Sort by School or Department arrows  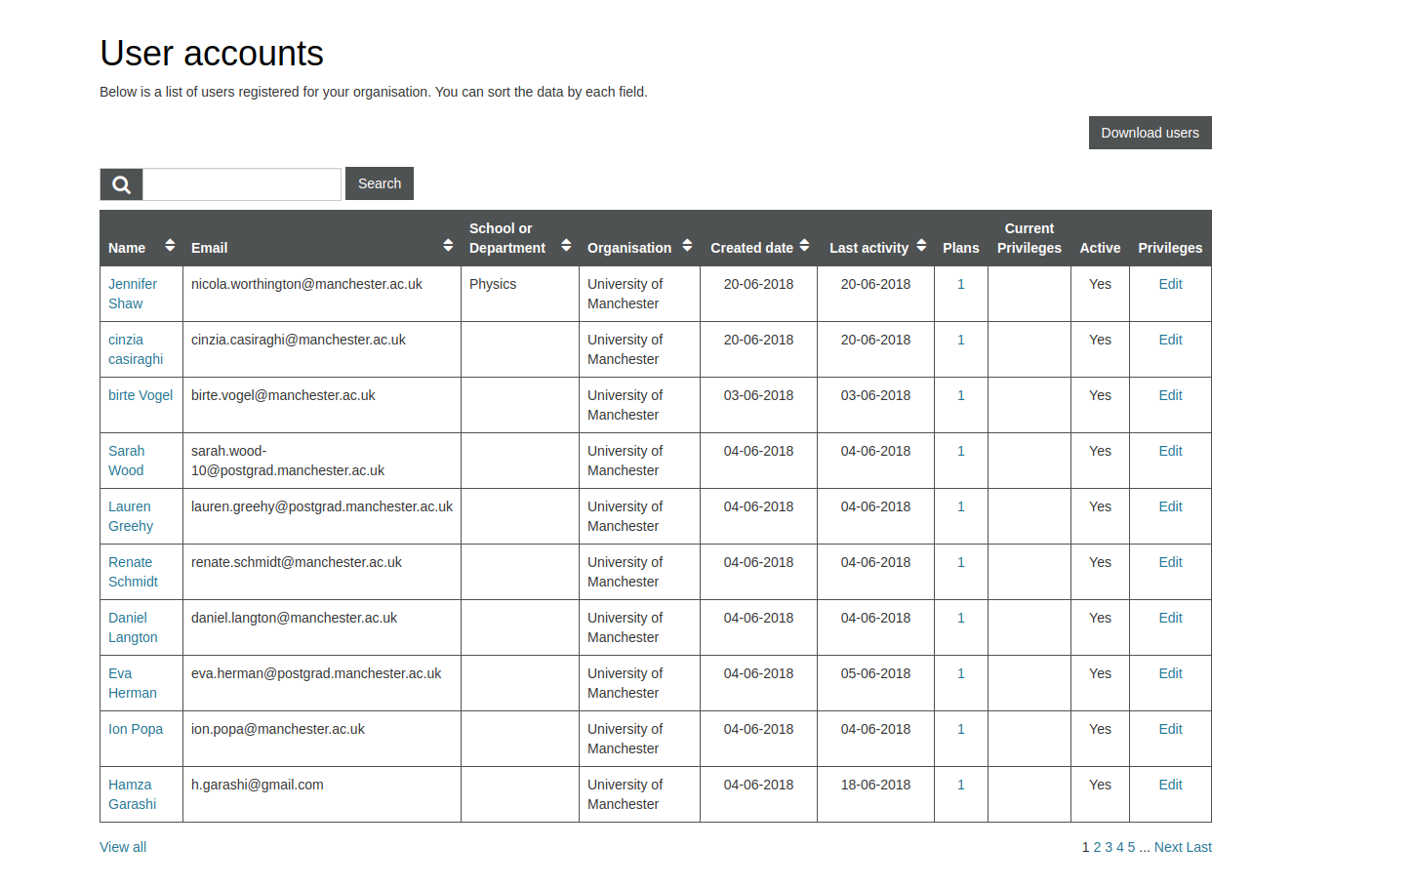pos(566,245)
